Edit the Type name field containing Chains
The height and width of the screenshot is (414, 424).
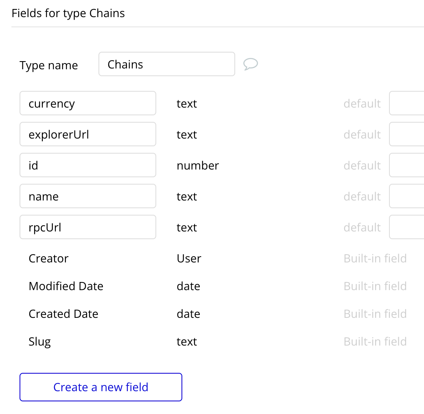pyautogui.click(x=167, y=64)
